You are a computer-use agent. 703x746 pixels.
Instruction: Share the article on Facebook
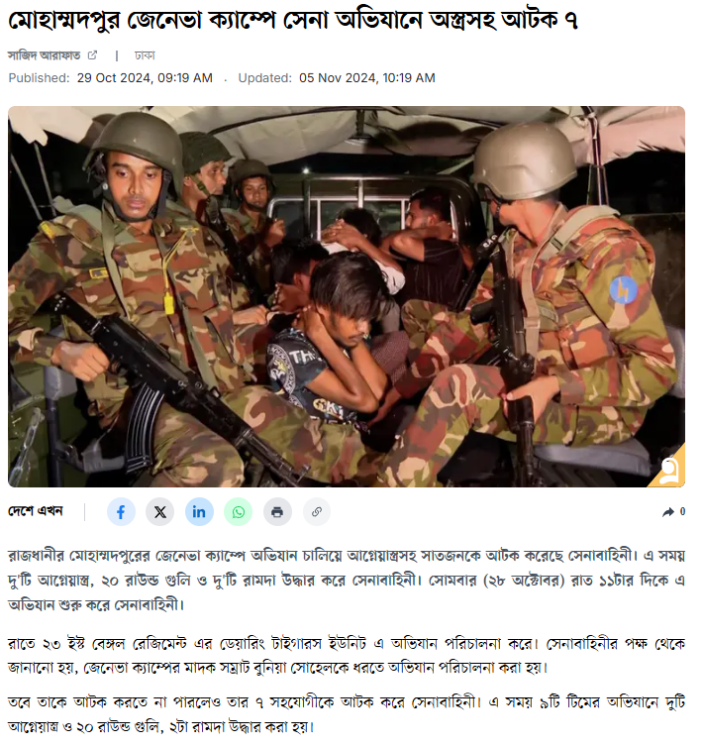121,512
